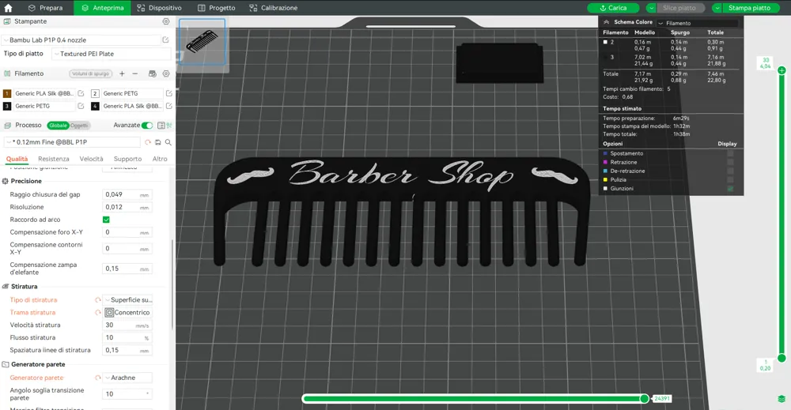The image size is (791, 410).
Task: Click the Processo section cube icon
Action: pyautogui.click(x=7, y=126)
